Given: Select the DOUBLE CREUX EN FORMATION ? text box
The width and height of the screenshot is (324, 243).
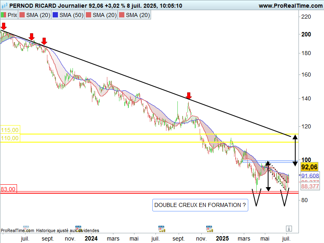Looking at the screenshot, I should (x=200, y=205).
